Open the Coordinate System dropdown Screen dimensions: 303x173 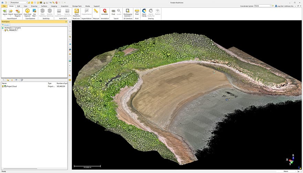pyautogui.click(x=270, y=6)
